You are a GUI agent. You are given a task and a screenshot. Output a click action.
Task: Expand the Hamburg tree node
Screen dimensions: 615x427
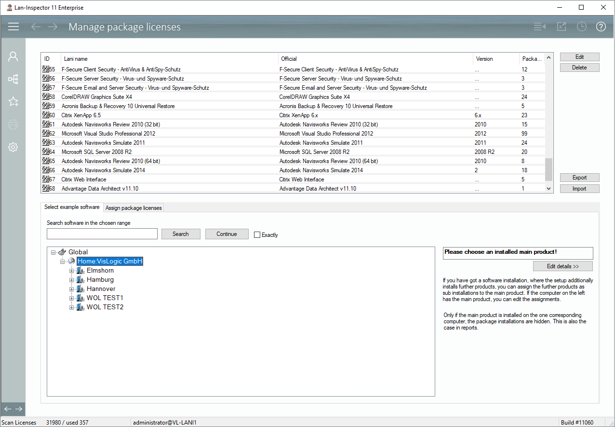pyautogui.click(x=72, y=280)
